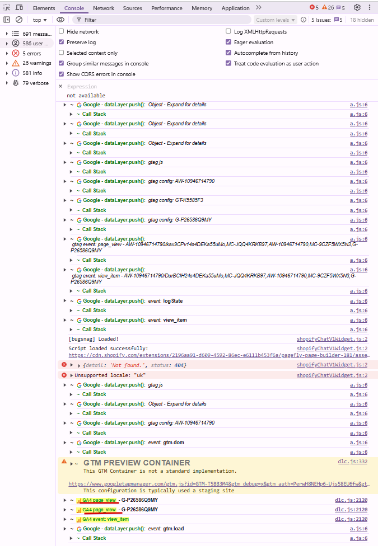Open the 5 Issues badge

point(326,20)
